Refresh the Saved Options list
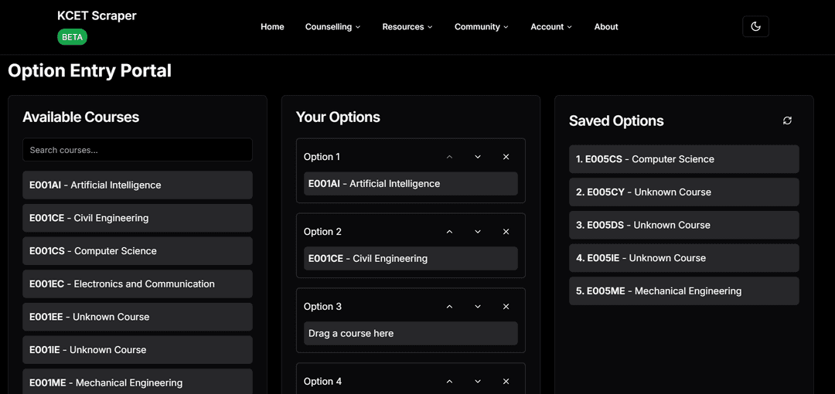This screenshot has height=394, width=835. 787,121
